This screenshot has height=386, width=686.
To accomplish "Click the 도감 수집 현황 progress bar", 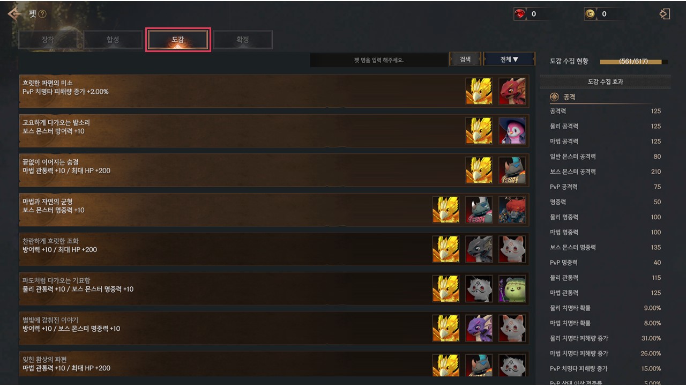I will [x=633, y=62].
